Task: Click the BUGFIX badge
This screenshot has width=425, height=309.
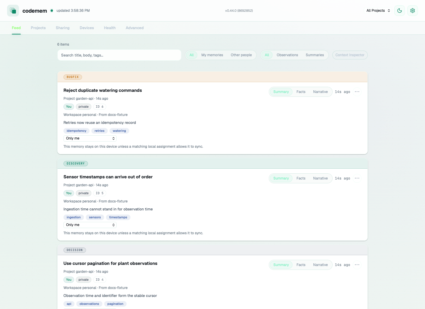Action: [x=73, y=77]
